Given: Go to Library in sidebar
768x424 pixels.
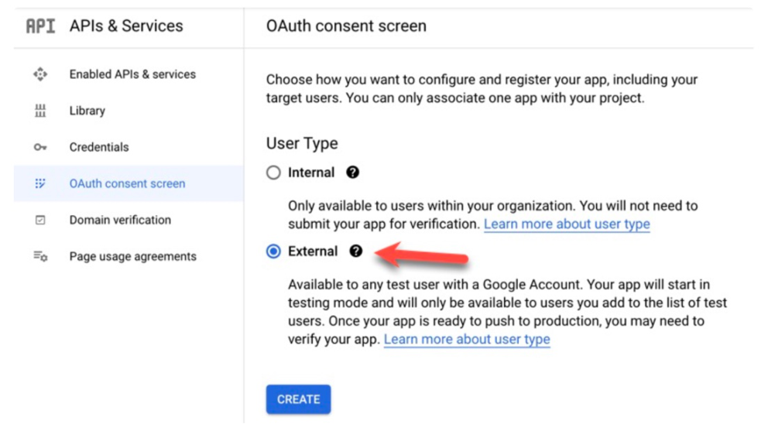Looking at the screenshot, I should 129,111.
